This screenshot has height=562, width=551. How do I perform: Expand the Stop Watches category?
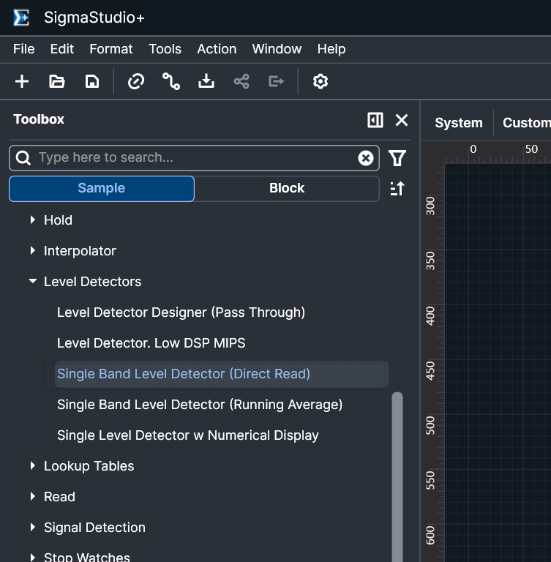33,558
